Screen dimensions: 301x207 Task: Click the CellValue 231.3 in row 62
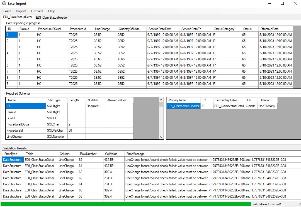click(x=114, y=178)
